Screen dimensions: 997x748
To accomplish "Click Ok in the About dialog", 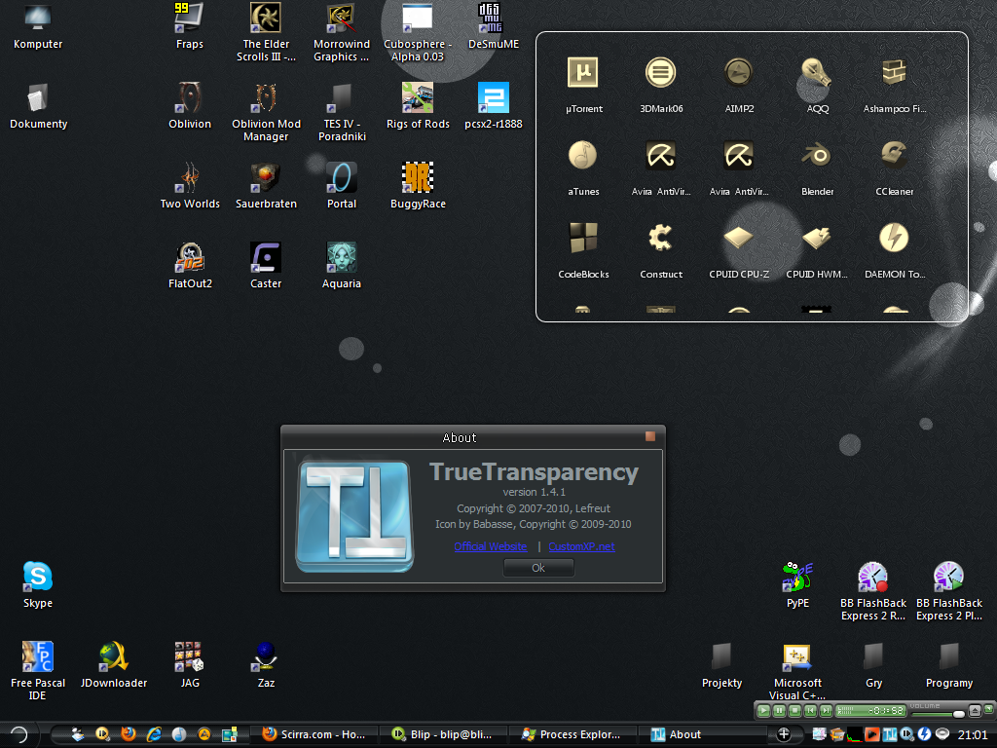I will point(538,568).
